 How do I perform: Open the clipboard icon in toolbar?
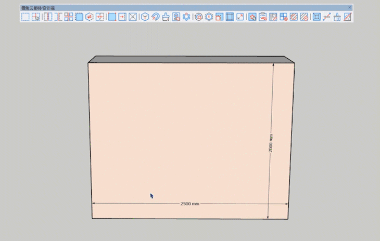coord(263,17)
